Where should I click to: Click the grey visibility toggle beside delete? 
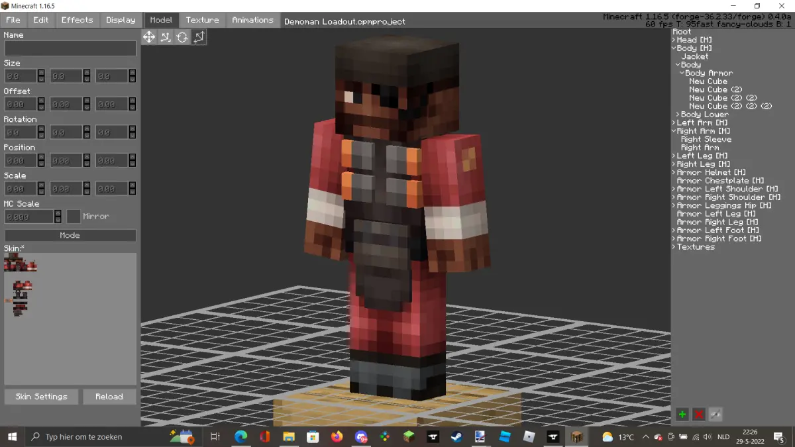point(715,415)
